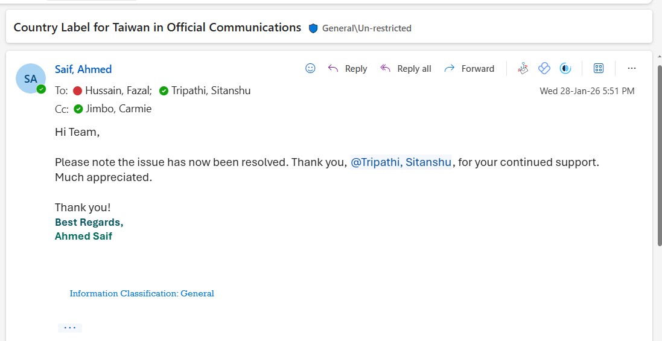Open the Viva Insights add-in icon

(x=544, y=68)
